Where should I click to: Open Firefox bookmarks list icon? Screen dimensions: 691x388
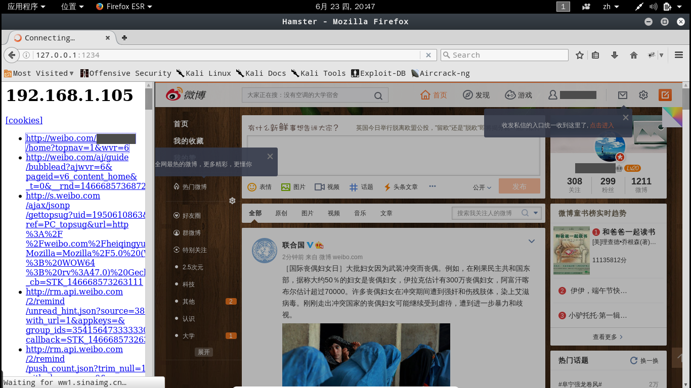(595, 55)
